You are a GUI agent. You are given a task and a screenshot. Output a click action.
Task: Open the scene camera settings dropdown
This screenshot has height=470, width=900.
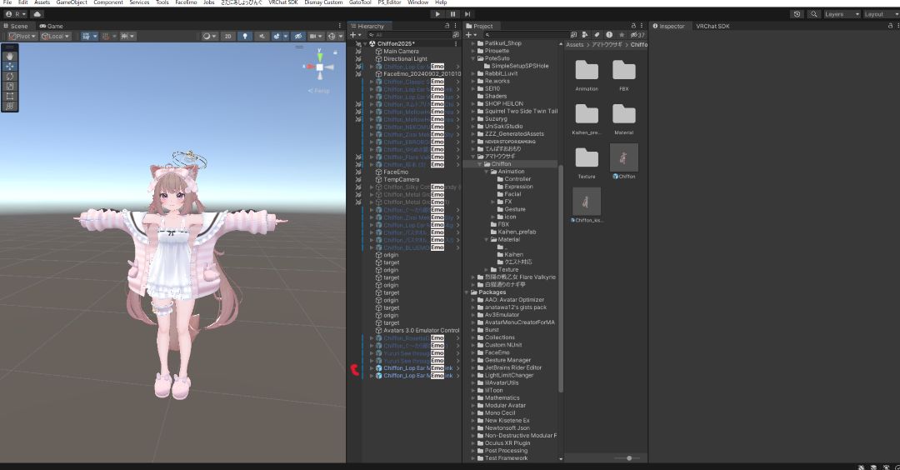(x=316, y=36)
